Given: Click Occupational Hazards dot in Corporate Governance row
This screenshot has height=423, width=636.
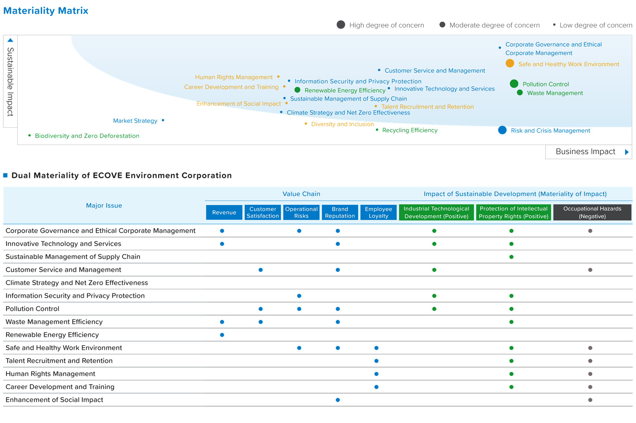Looking at the screenshot, I should point(590,231).
